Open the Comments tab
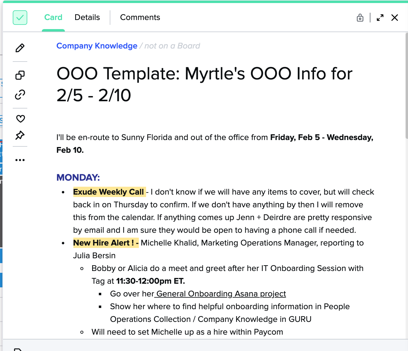Screen dimensions: 408x351 pos(140,18)
